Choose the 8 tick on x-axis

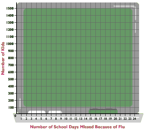(56, 119)
